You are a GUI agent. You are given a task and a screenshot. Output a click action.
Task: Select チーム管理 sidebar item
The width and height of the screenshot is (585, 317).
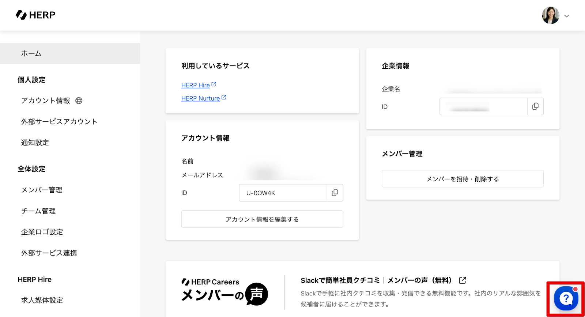point(38,211)
